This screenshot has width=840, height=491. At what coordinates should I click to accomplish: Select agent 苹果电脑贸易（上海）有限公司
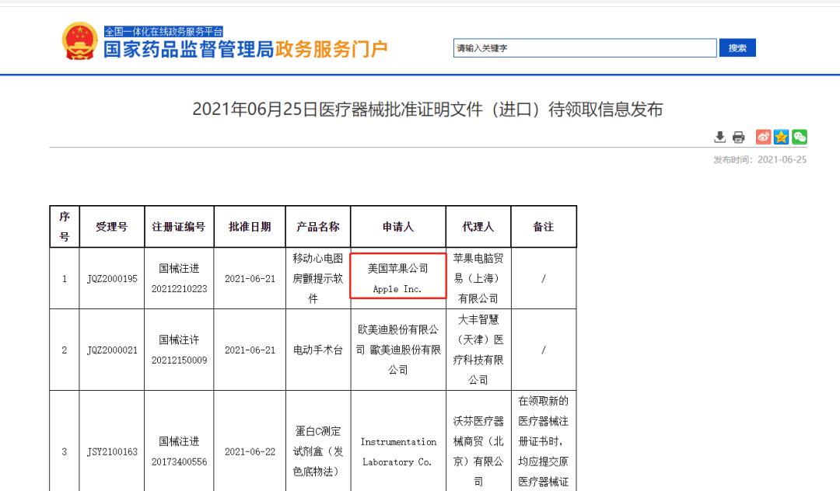coord(479,277)
